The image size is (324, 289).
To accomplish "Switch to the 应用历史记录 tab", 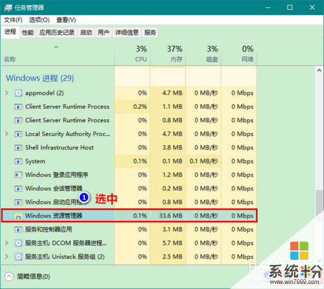I will coord(57,32).
